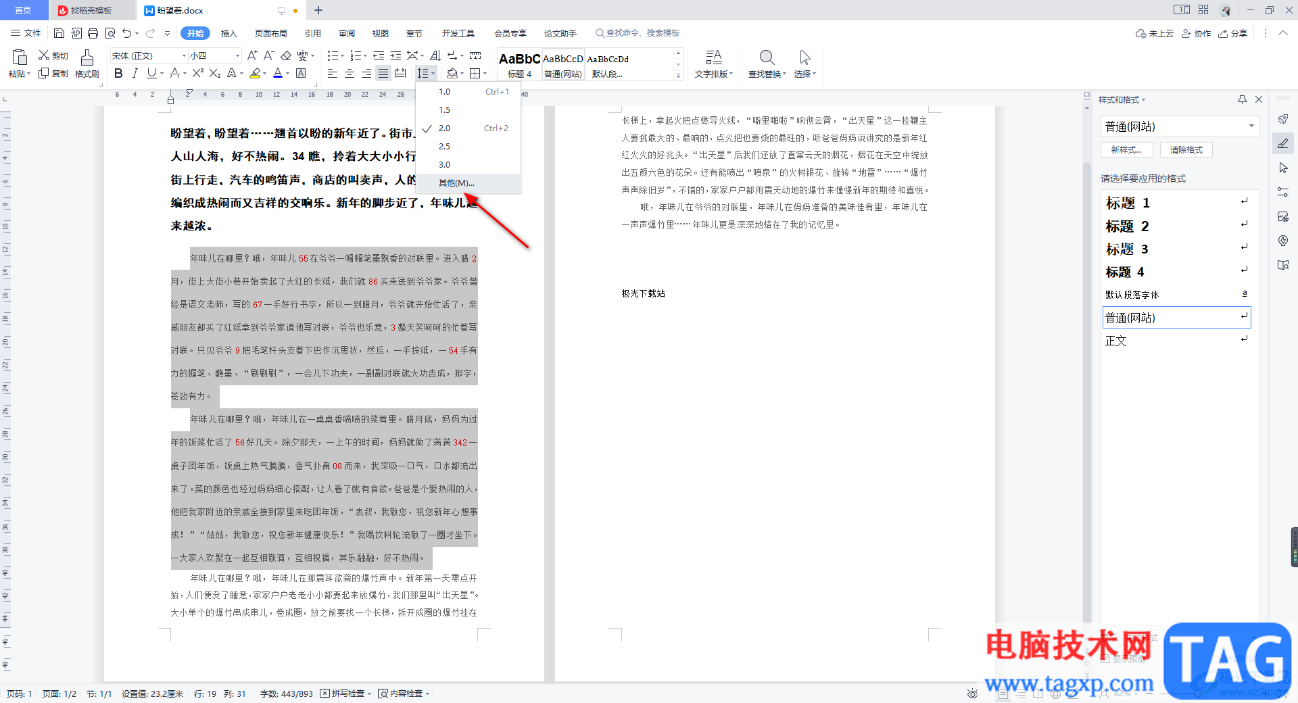
Task: Toggle bold formatting
Action: click(118, 73)
